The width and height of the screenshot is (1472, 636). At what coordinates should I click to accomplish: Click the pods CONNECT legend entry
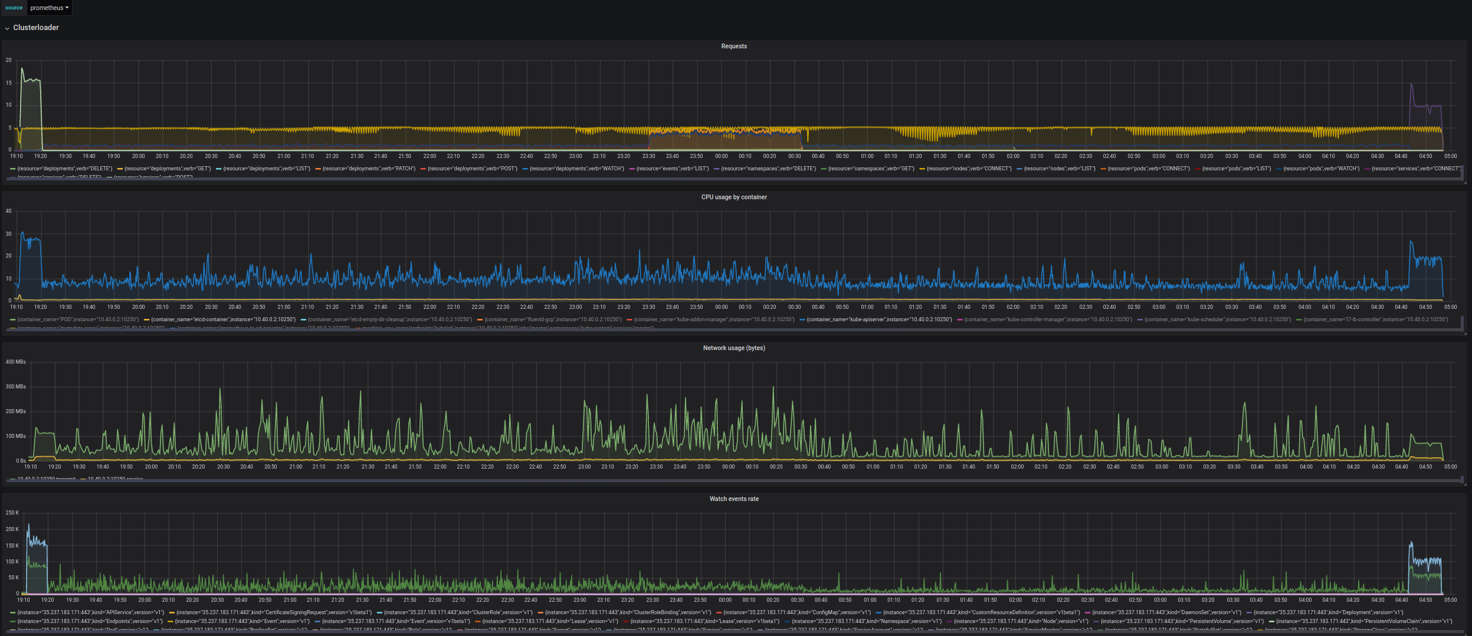tap(1149, 169)
